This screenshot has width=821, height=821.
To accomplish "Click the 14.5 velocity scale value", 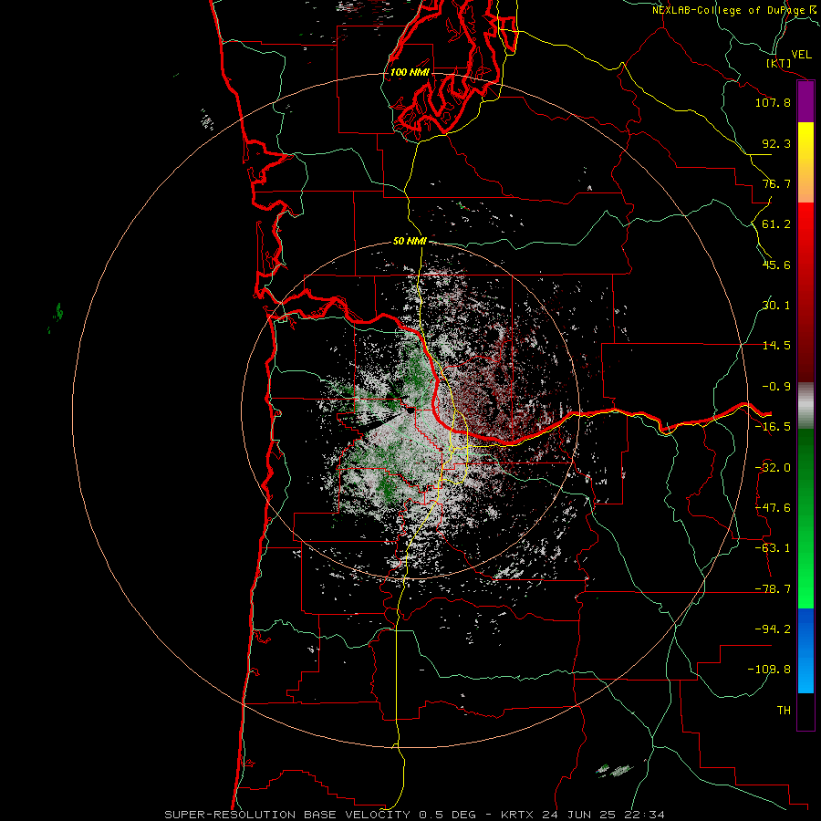I will tap(776, 346).
